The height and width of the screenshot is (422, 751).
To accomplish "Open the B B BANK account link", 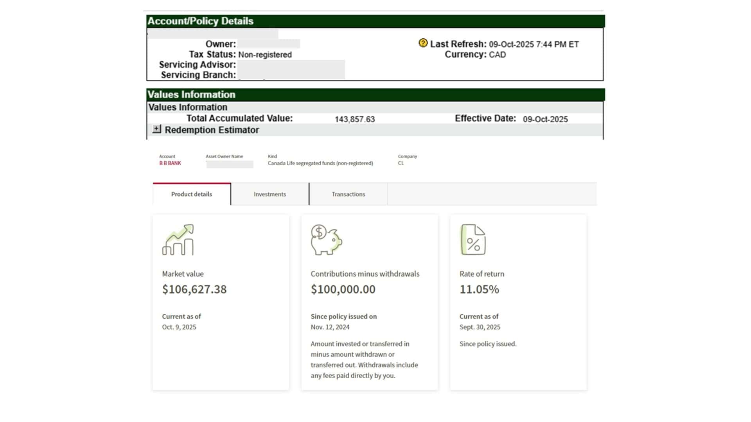I will click(x=170, y=163).
